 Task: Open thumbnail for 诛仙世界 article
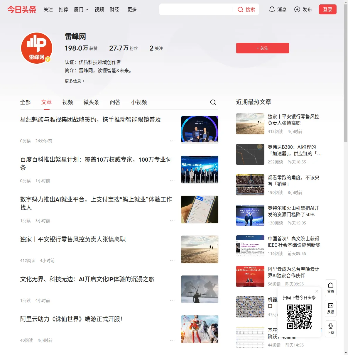pyautogui.click(x=200, y=329)
